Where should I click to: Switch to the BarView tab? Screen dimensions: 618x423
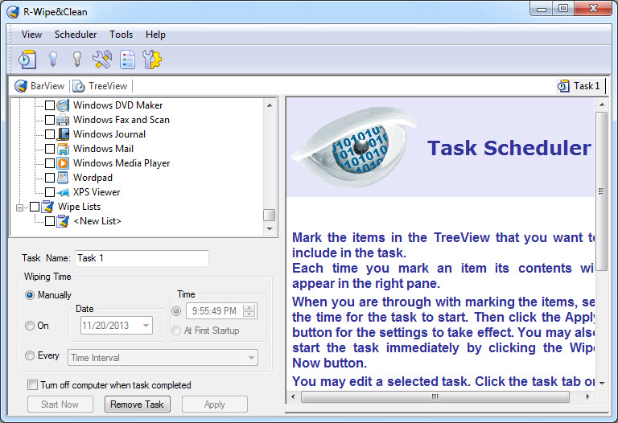click(39, 86)
